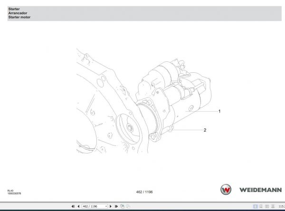Click the Weidemann logo emblem
285x211 pixels.
[x=226, y=190]
